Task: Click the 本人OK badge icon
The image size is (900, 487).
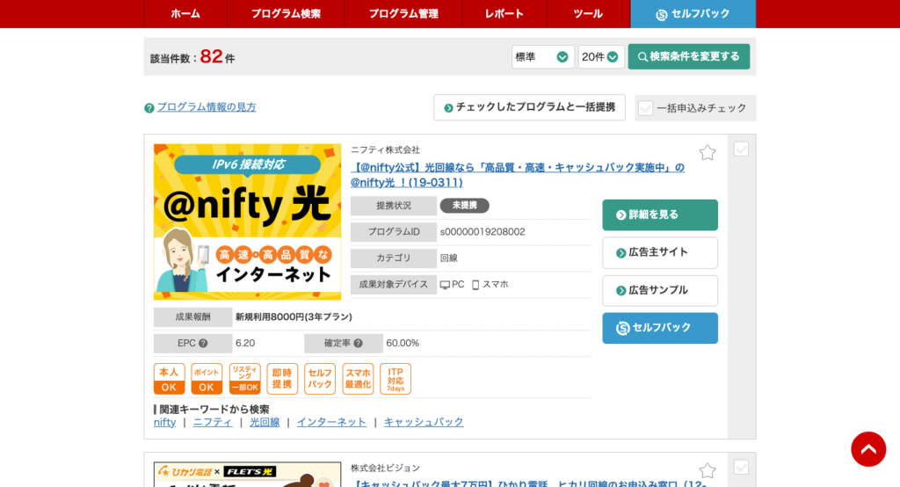Action: point(170,379)
